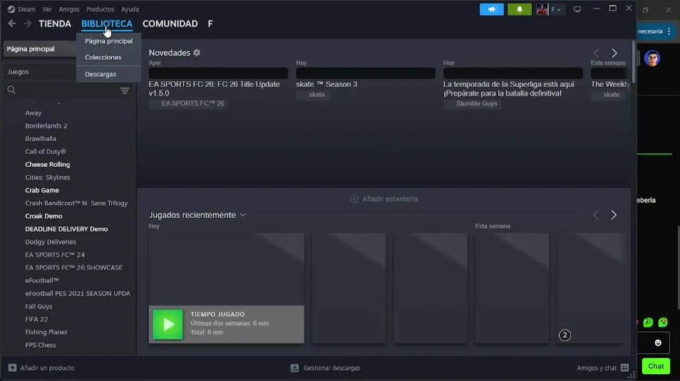Expand the Jugados recientemente shelf dropdown
The image size is (680, 381).
click(243, 215)
